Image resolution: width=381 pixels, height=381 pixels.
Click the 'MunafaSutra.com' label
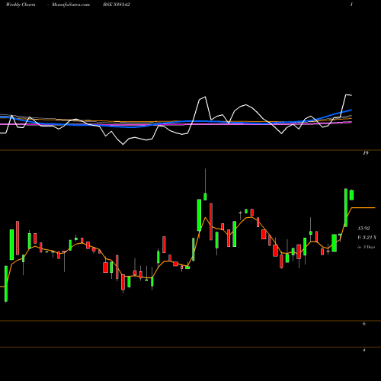[71, 5]
